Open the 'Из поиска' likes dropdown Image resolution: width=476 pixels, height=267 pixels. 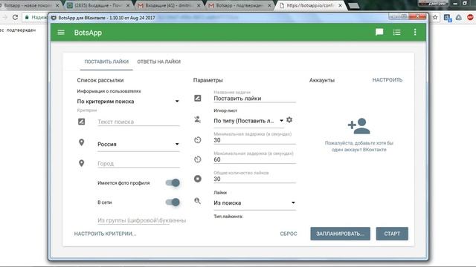click(254, 202)
